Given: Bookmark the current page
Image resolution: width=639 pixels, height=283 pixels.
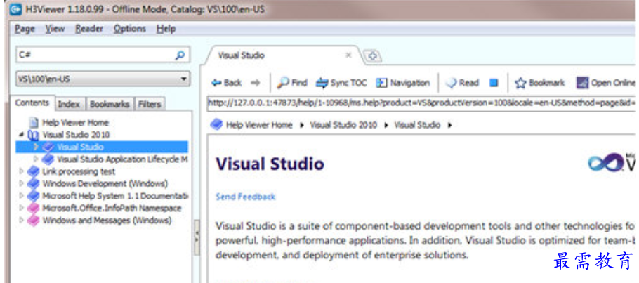Looking at the screenshot, I should (x=539, y=83).
